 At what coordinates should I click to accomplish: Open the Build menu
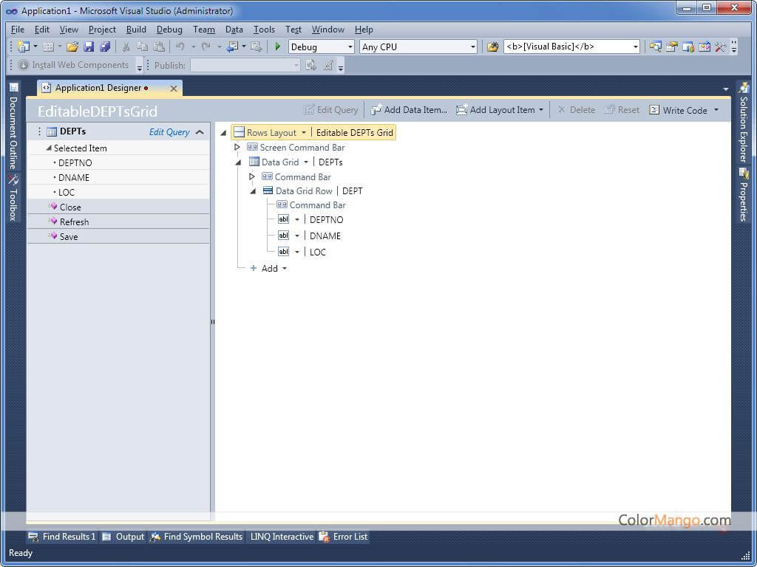[136, 30]
